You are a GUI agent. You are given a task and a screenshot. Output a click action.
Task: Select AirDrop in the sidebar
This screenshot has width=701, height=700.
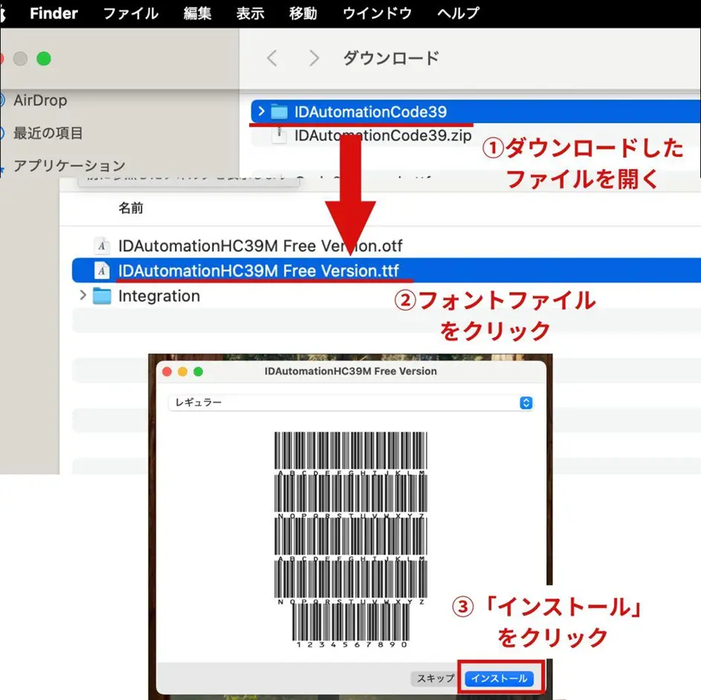pos(40,100)
